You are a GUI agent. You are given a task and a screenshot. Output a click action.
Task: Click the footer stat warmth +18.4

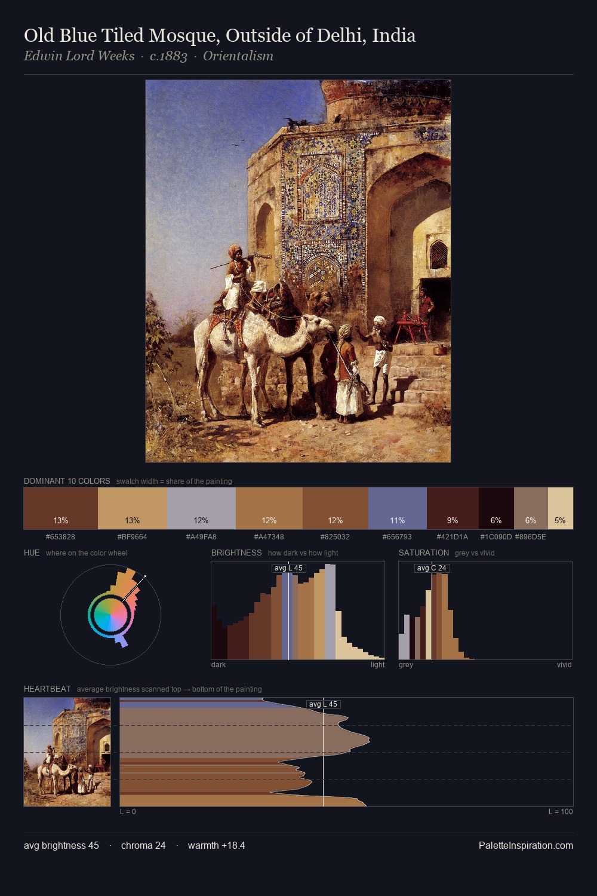(217, 846)
